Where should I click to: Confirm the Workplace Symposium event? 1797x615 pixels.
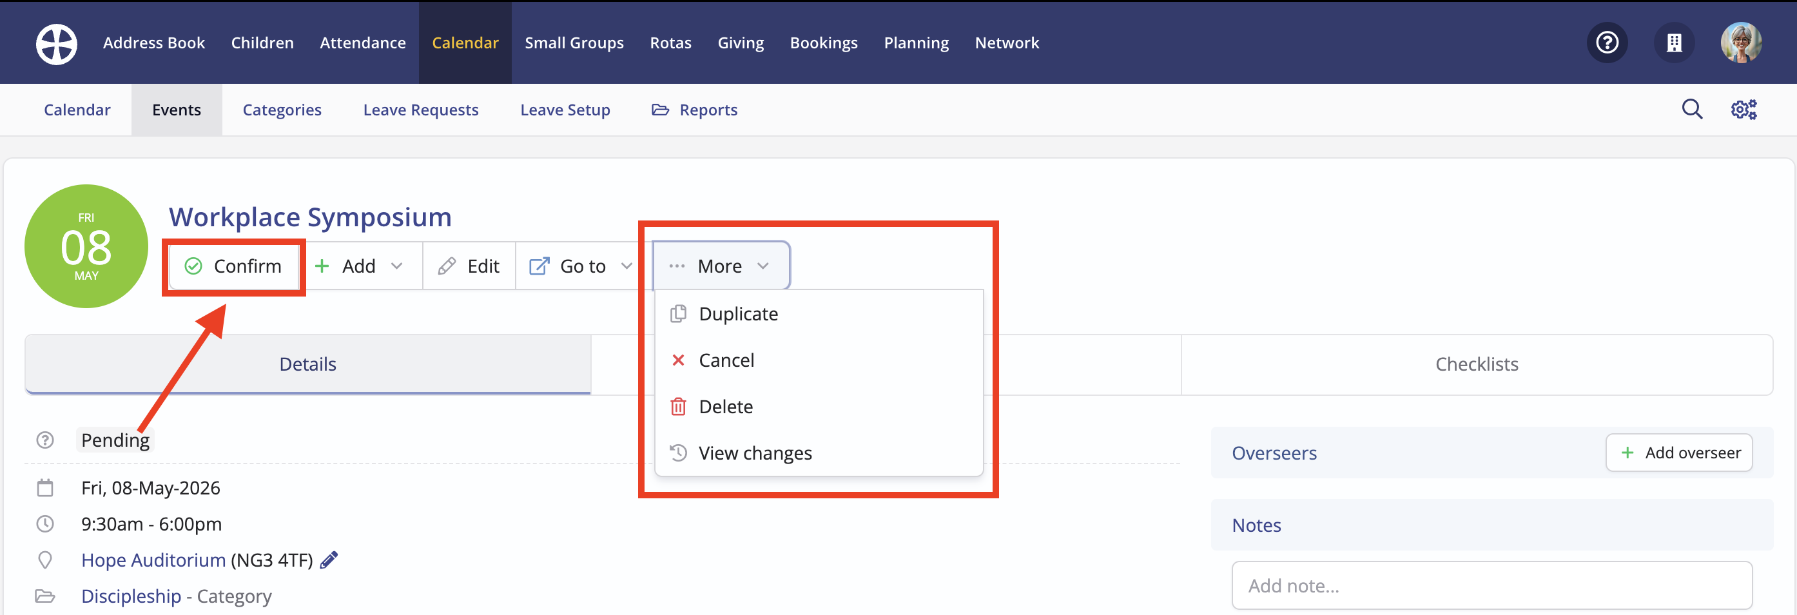point(234,266)
